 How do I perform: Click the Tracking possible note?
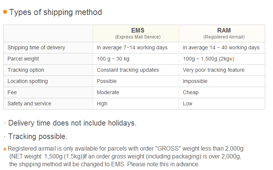[x=38, y=137]
